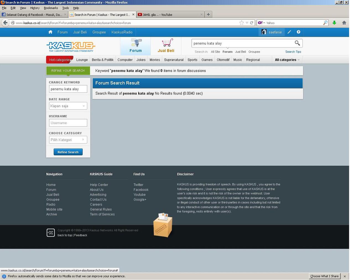Bookmark page with star icon in URL bar
This screenshot has height=280, width=354.
coord(241,23)
